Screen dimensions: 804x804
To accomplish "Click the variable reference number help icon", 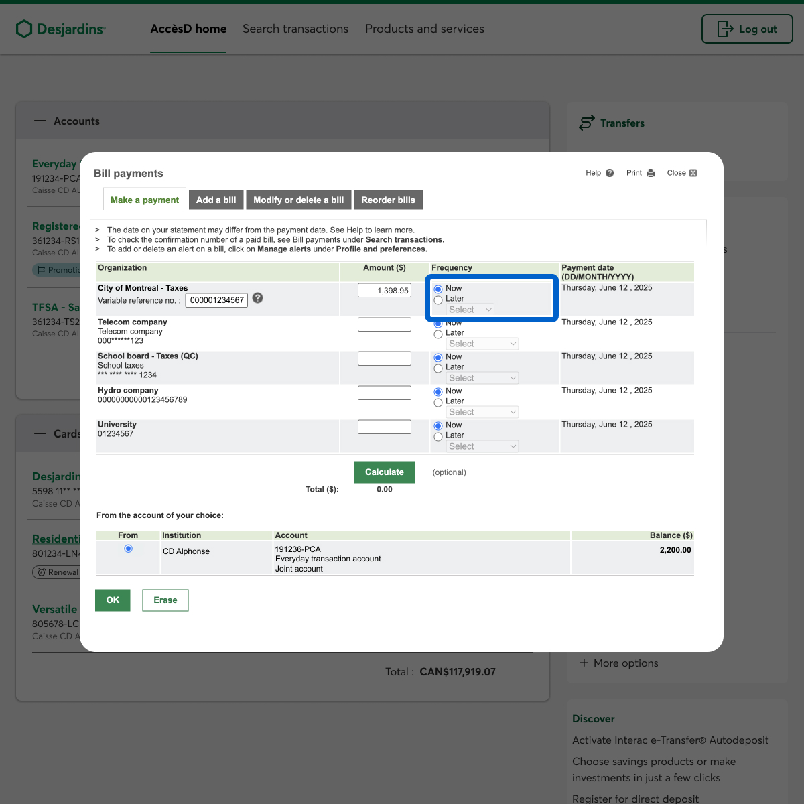I will (x=258, y=298).
